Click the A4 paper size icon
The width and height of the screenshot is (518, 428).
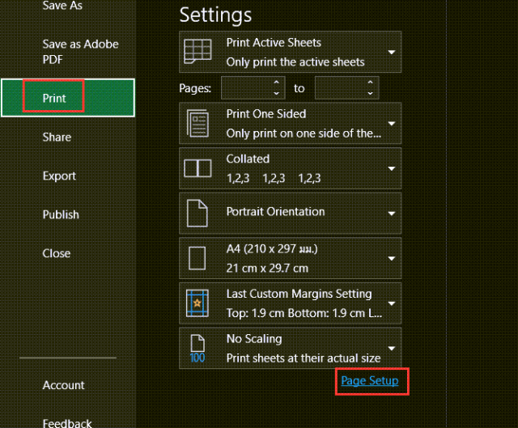[x=197, y=258]
